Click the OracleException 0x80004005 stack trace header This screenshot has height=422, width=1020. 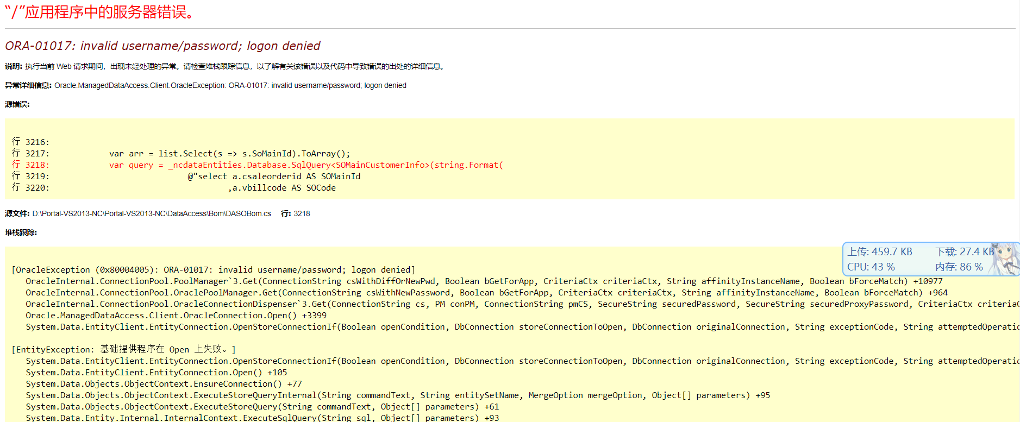[x=213, y=270]
